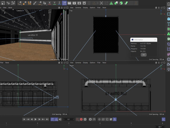The height and width of the screenshot is (128, 170).
Task: Select the Move tool in the top toolbar
Action: (8, 3)
